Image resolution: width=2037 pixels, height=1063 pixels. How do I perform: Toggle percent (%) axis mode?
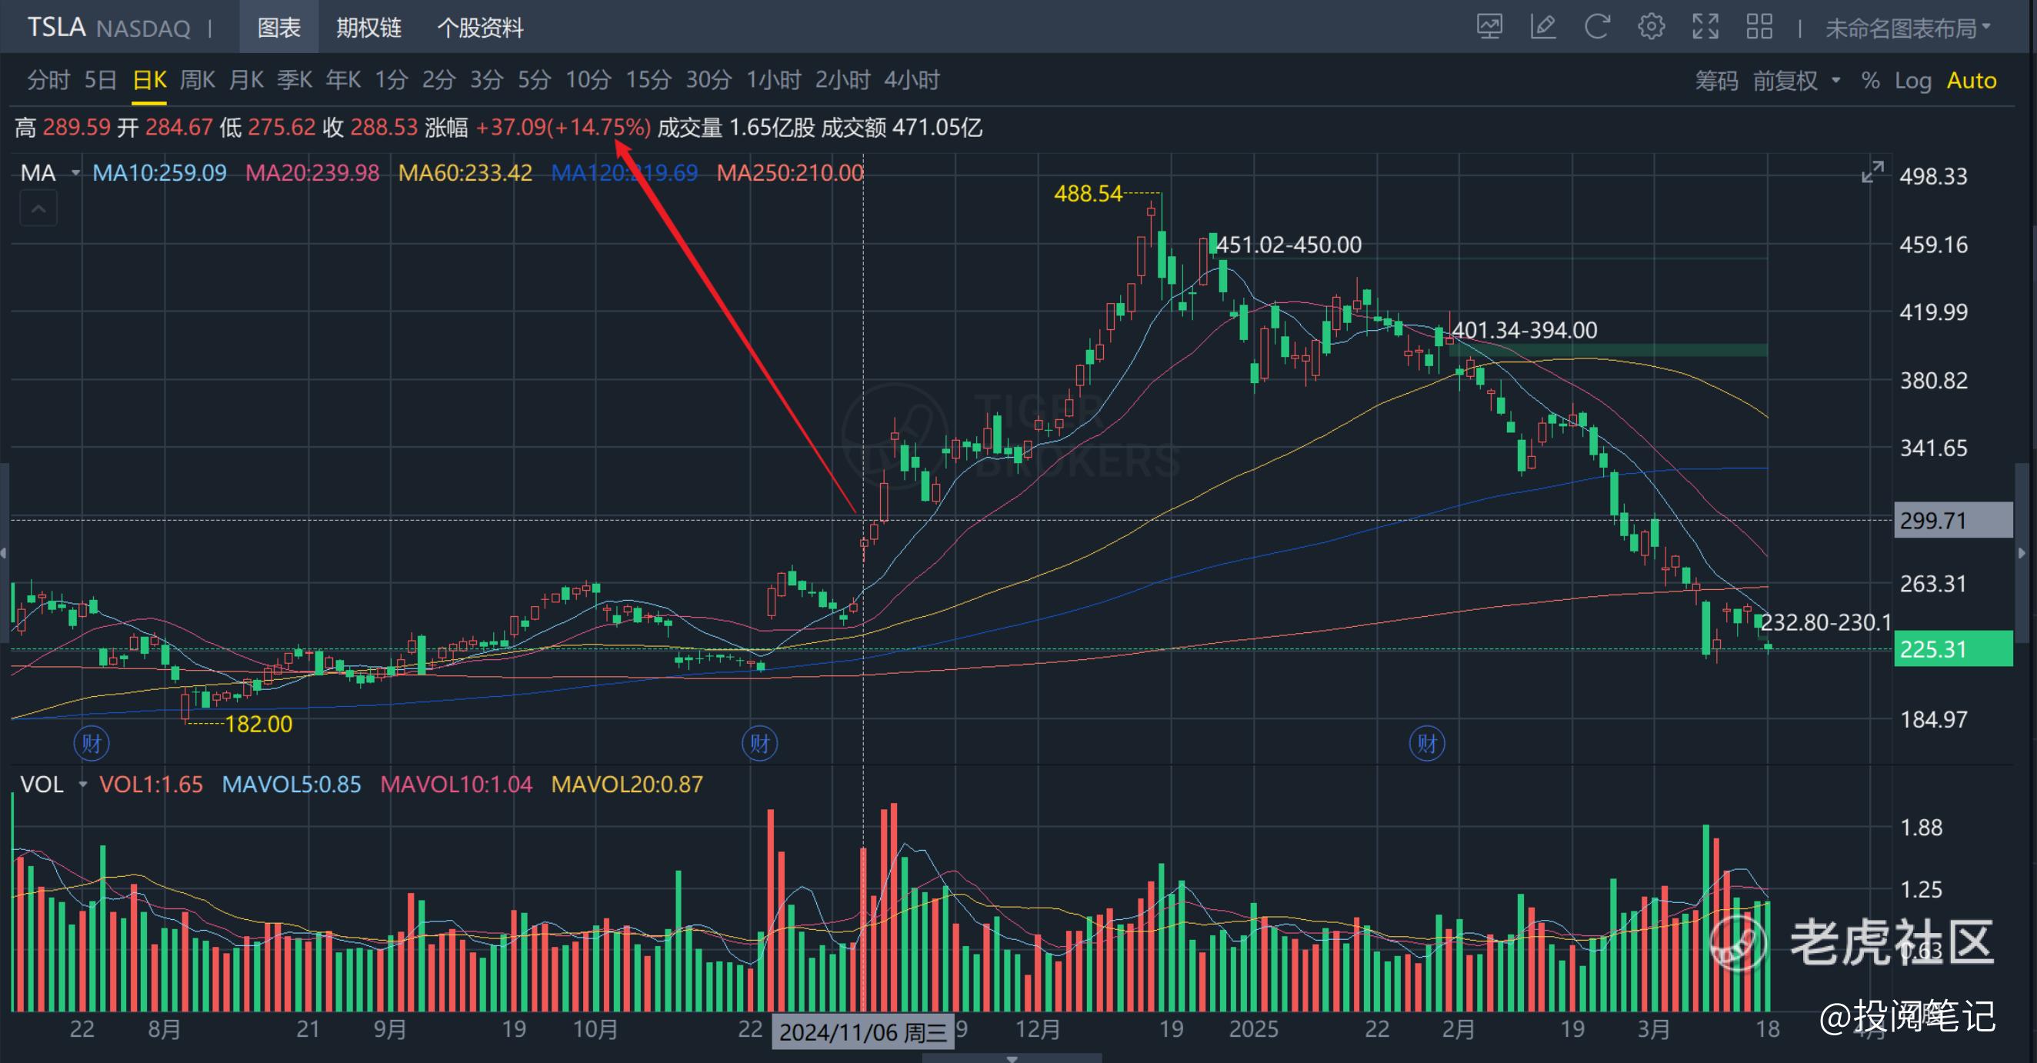coord(1869,81)
